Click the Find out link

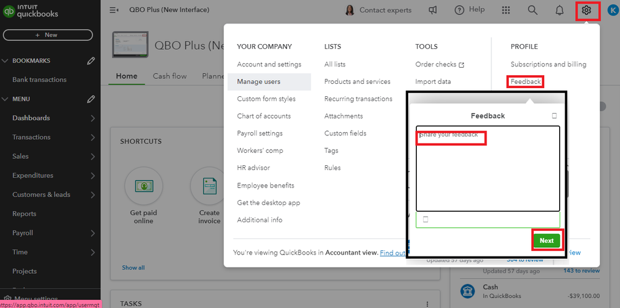(393, 253)
